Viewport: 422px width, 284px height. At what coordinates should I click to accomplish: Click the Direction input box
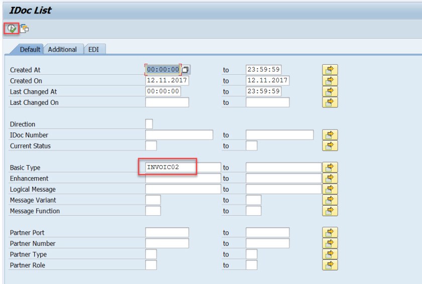pos(149,124)
